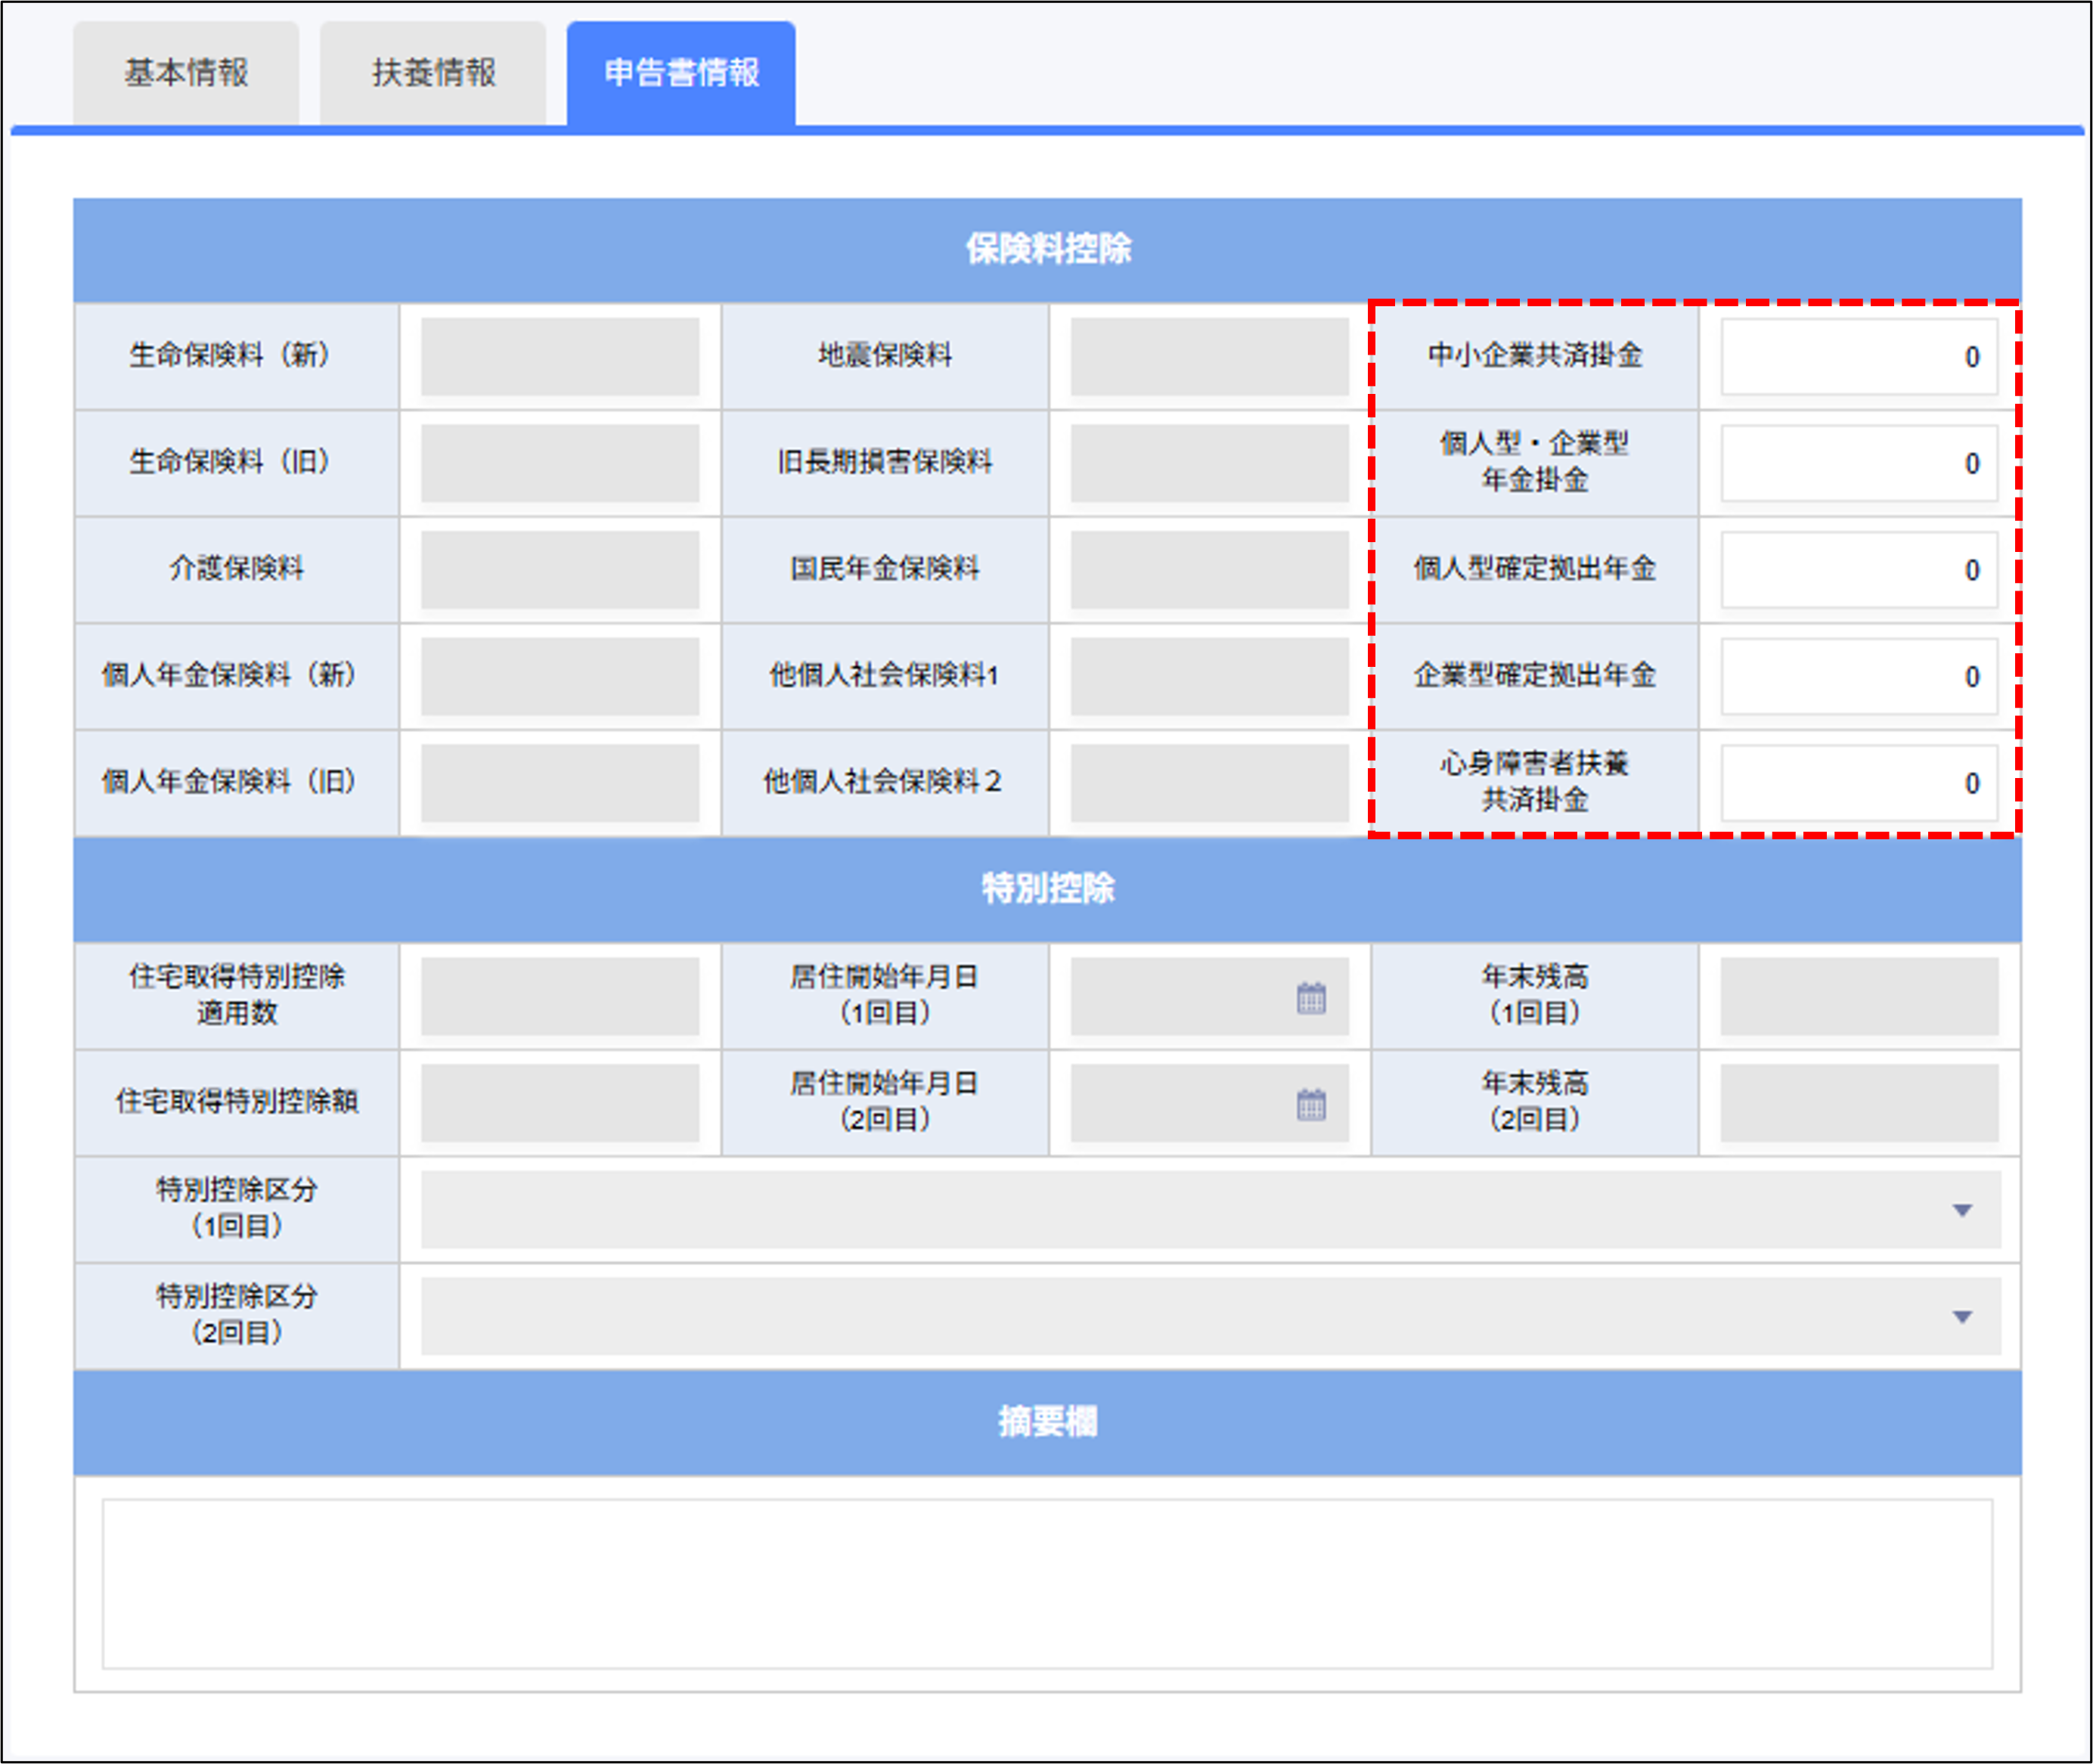This screenshot has height=1764, width=2093.
Task: Click the 国民年金保険料 field
Action: [1210, 569]
